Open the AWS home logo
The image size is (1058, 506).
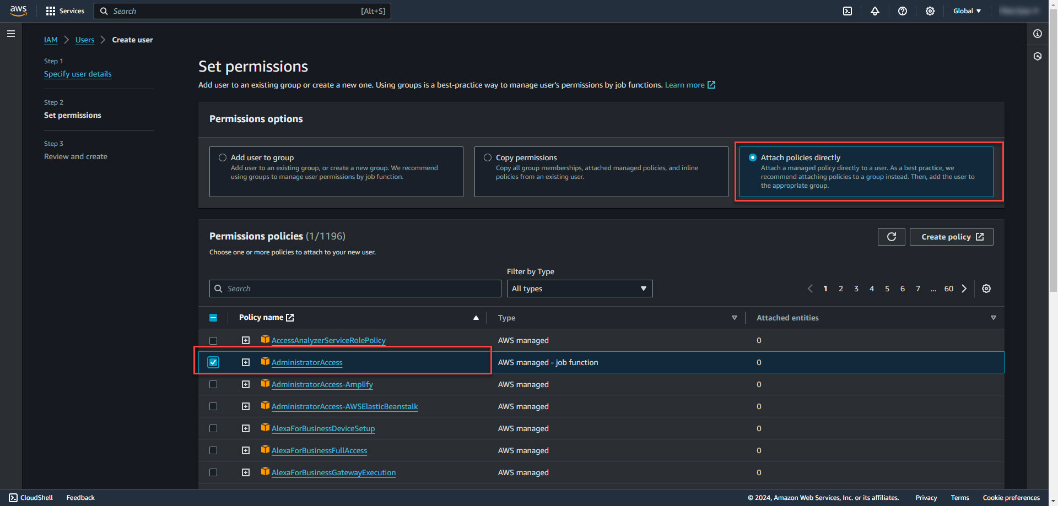click(18, 10)
